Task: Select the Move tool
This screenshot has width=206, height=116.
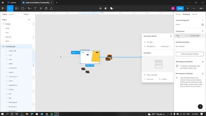Action: 9,8
